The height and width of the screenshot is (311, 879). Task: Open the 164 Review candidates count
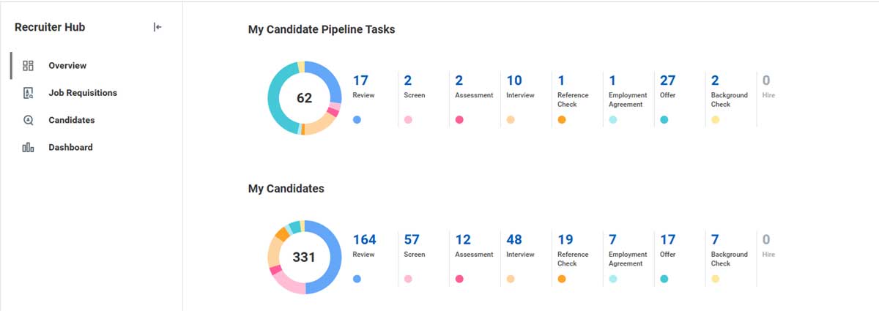coord(364,239)
